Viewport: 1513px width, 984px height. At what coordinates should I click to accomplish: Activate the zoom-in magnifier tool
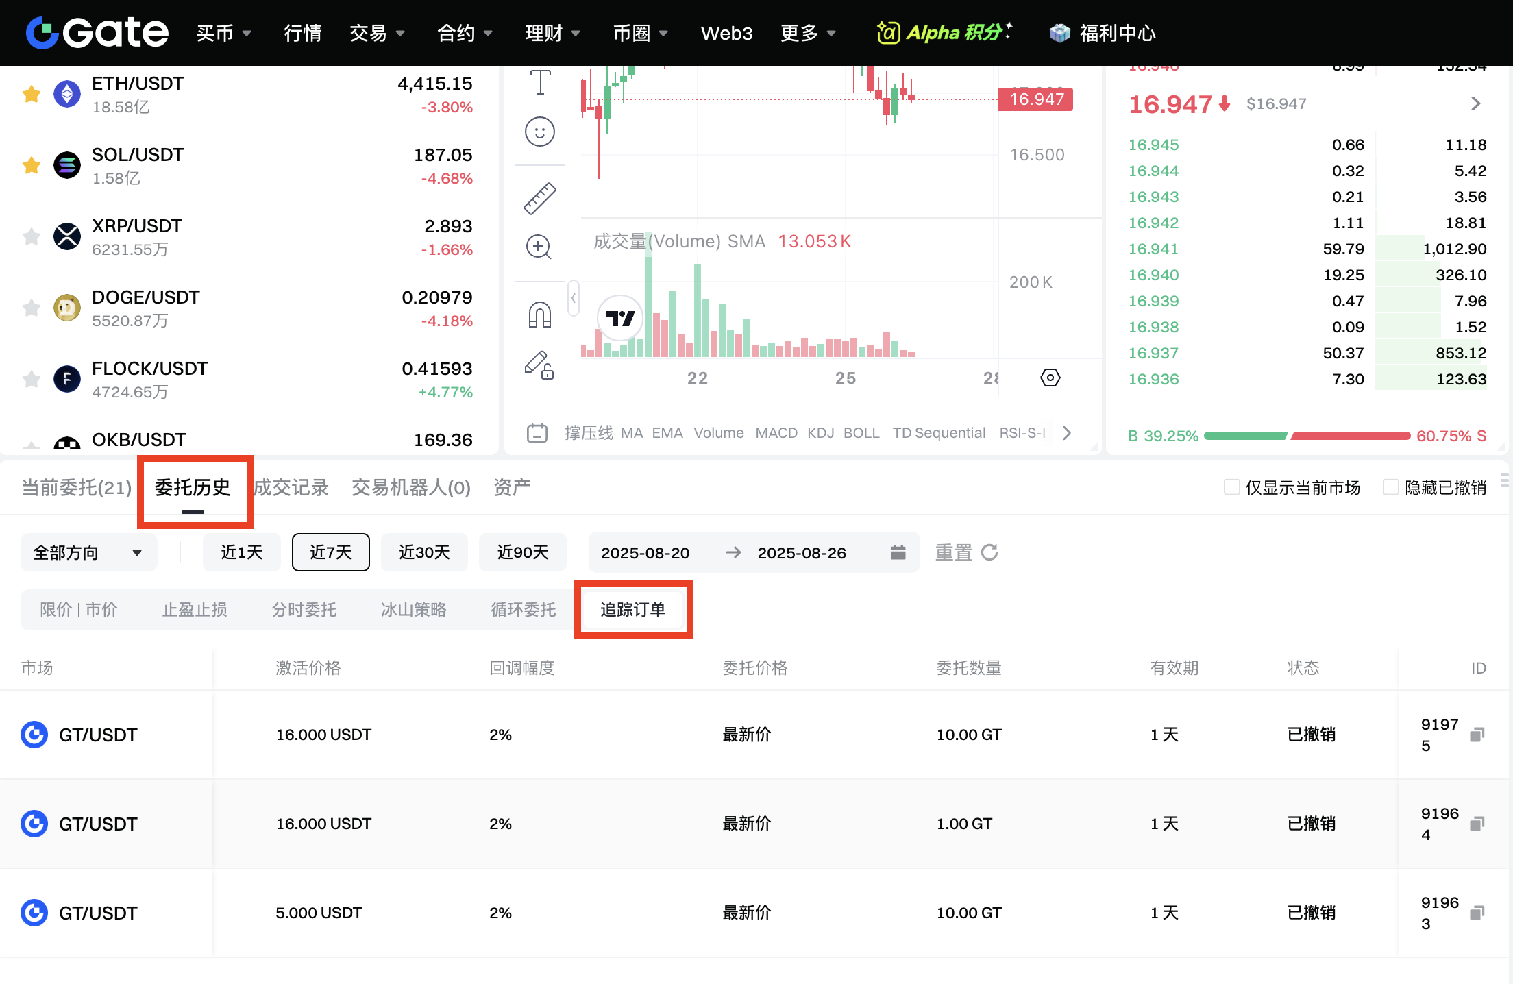[539, 247]
